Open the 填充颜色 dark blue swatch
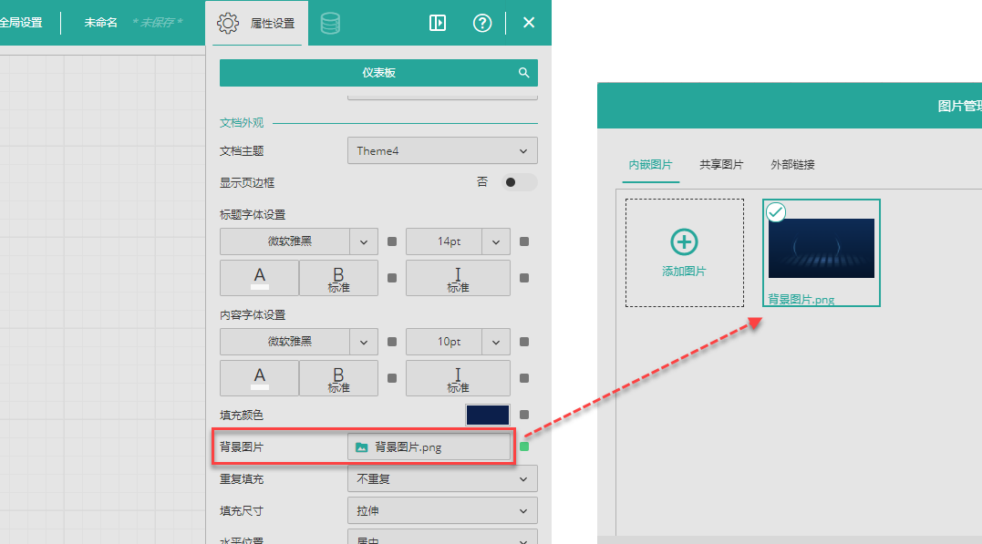Screen dimensions: 982x544 (487, 415)
